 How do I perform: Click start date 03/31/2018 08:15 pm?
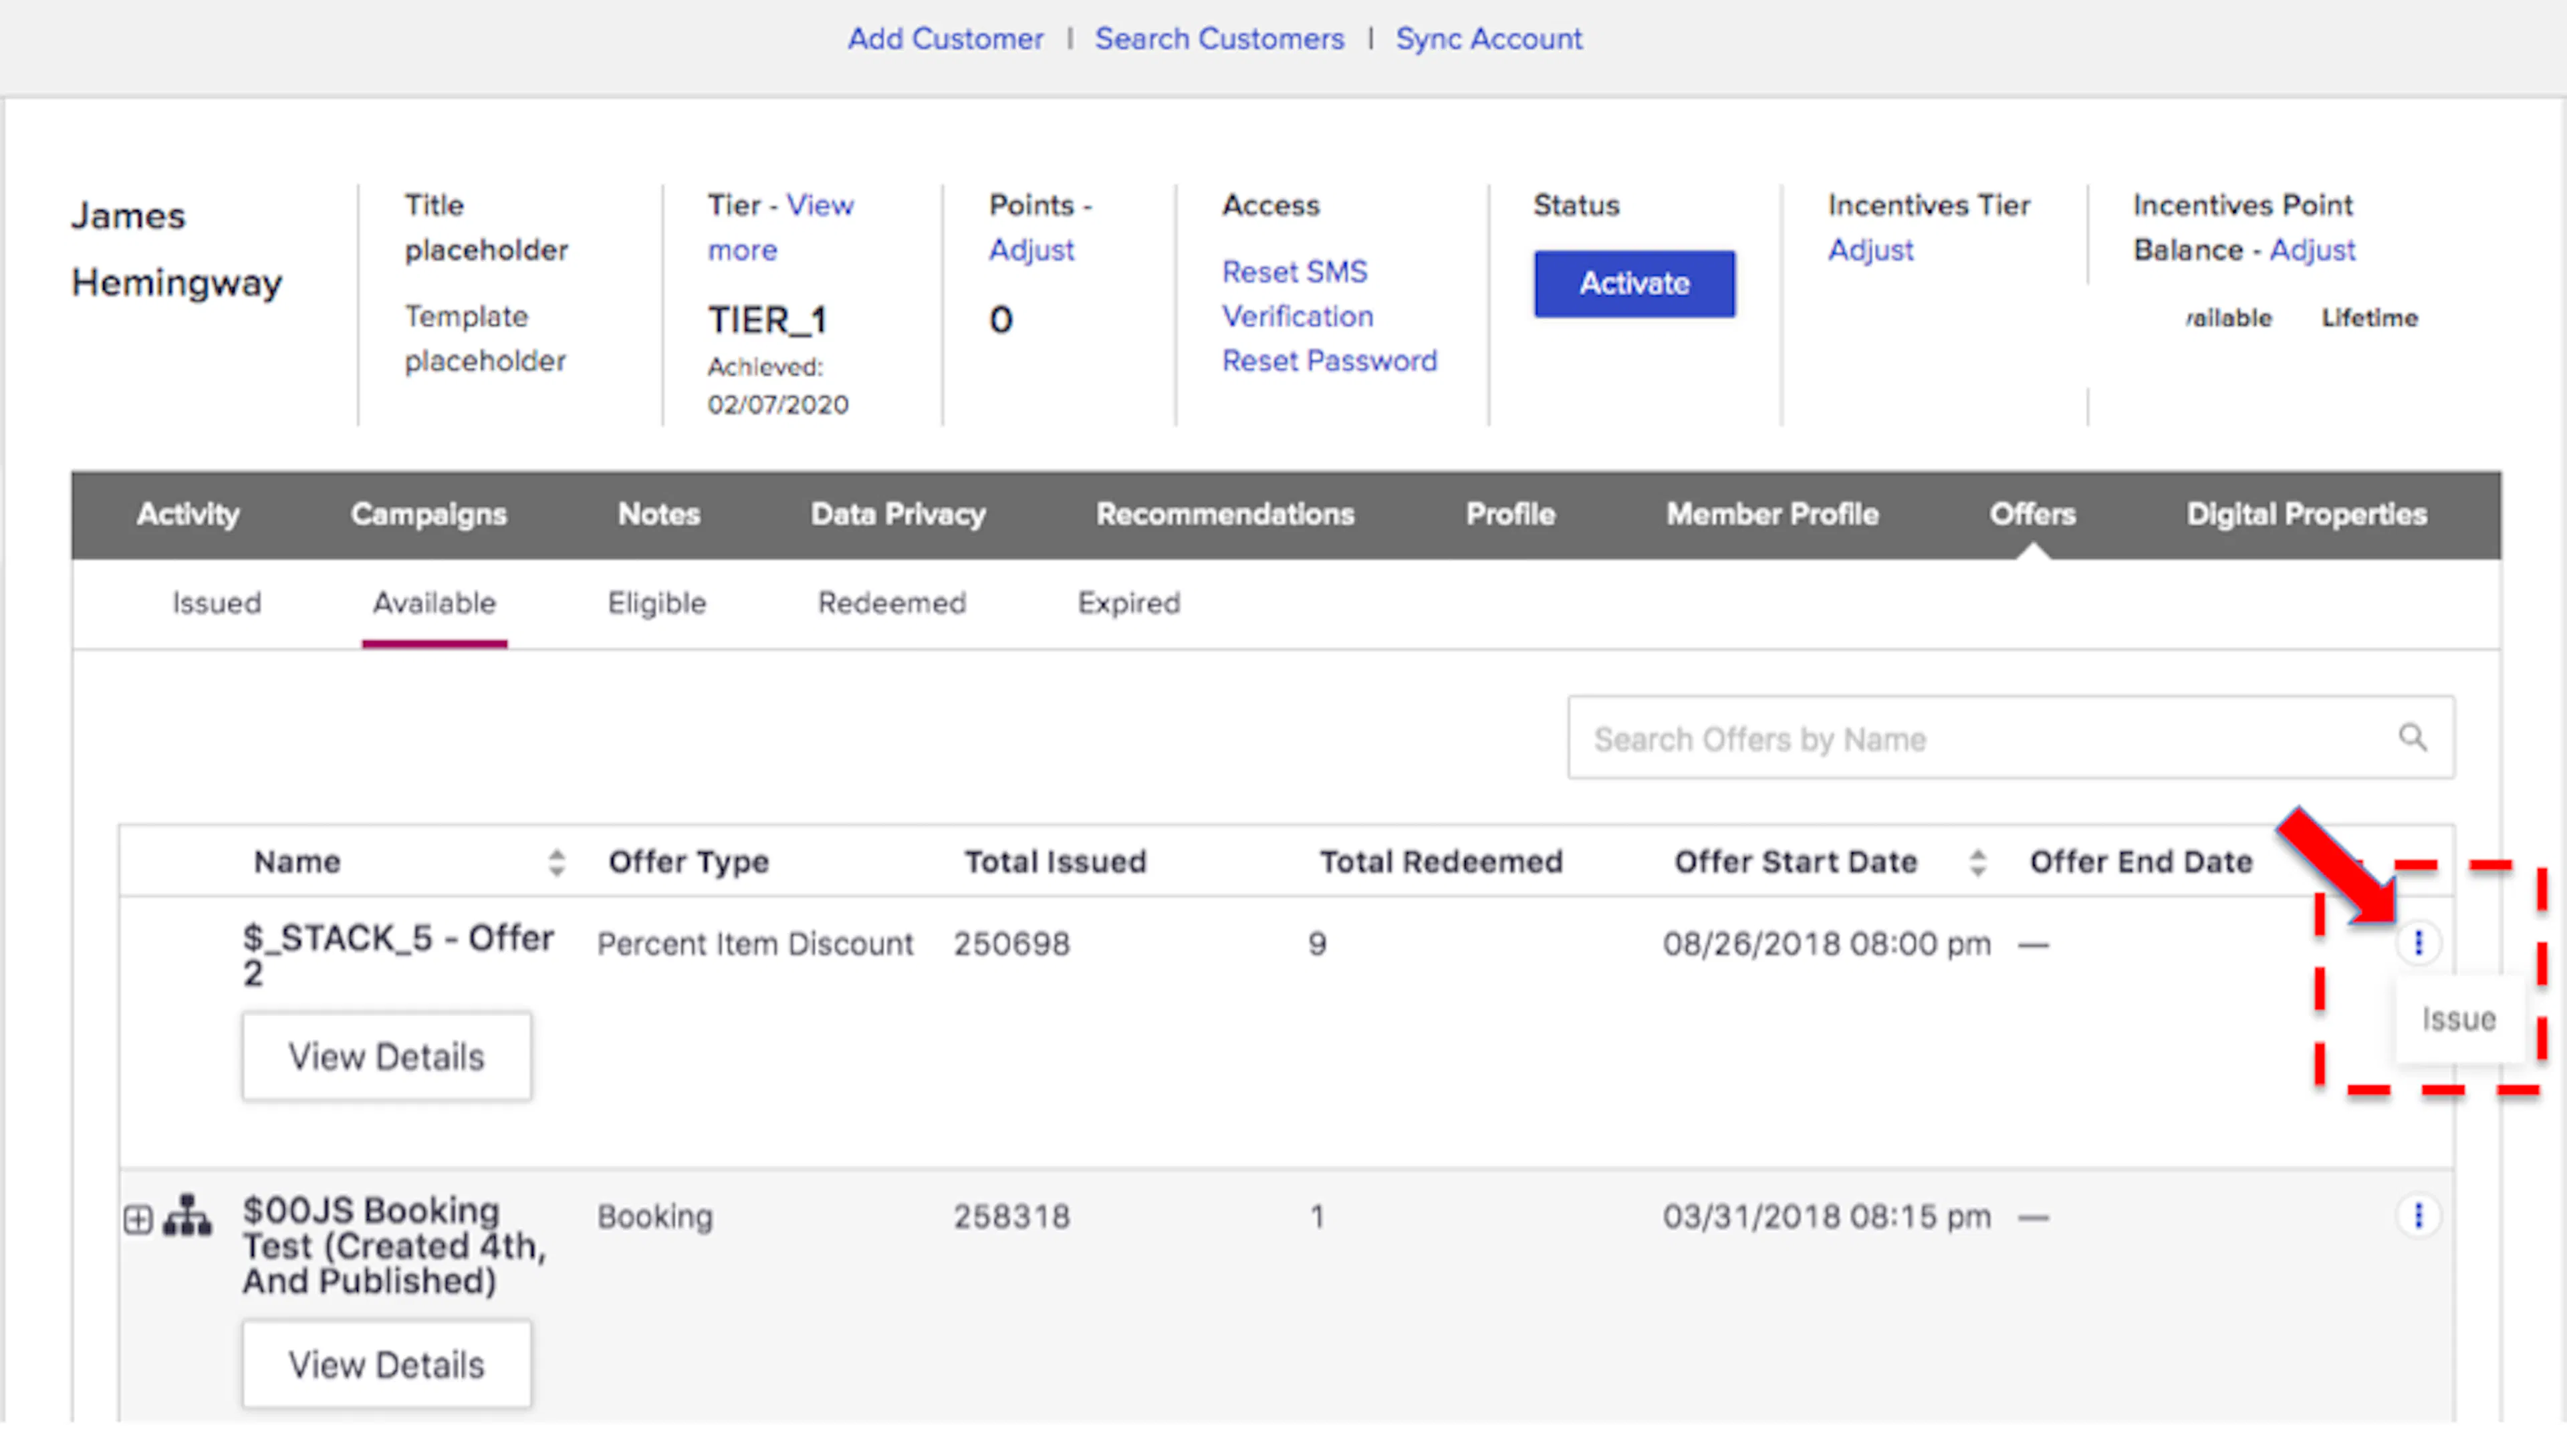pos(1826,1216)
